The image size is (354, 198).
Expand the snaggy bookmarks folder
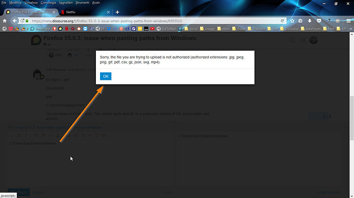[208, 29]
